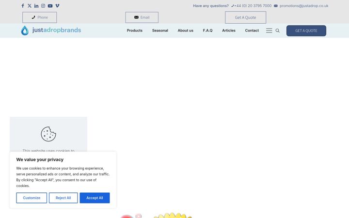Go to the Contact page
This screenshot has height=218, width=349.
tap(252, 31)
